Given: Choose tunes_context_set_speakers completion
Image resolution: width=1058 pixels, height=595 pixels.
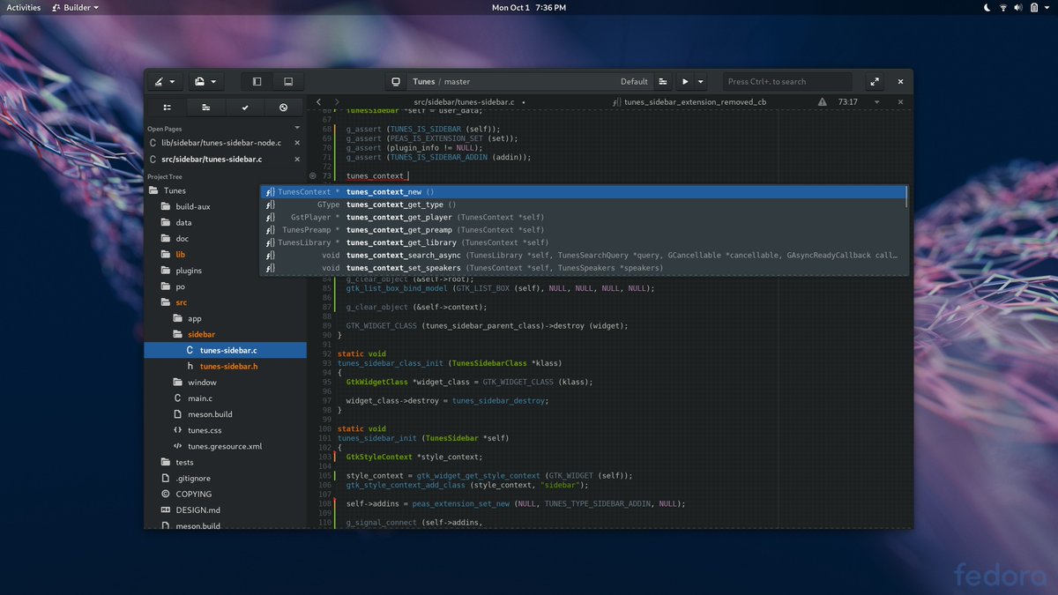Looking at the screenshot, I should click(584, 267).
